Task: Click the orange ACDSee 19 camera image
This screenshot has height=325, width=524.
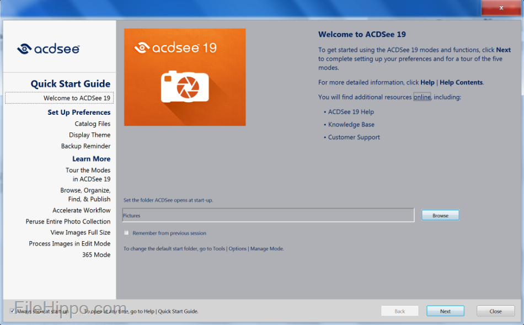Action: point(185,77)
